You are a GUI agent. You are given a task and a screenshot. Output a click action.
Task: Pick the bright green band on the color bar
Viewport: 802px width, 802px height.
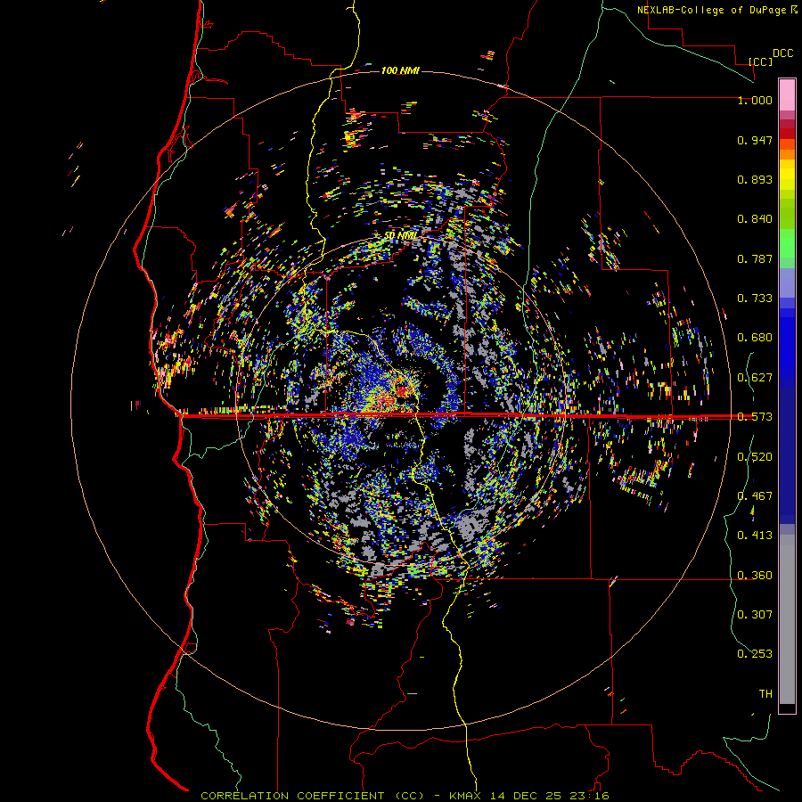tap(787, 243)
